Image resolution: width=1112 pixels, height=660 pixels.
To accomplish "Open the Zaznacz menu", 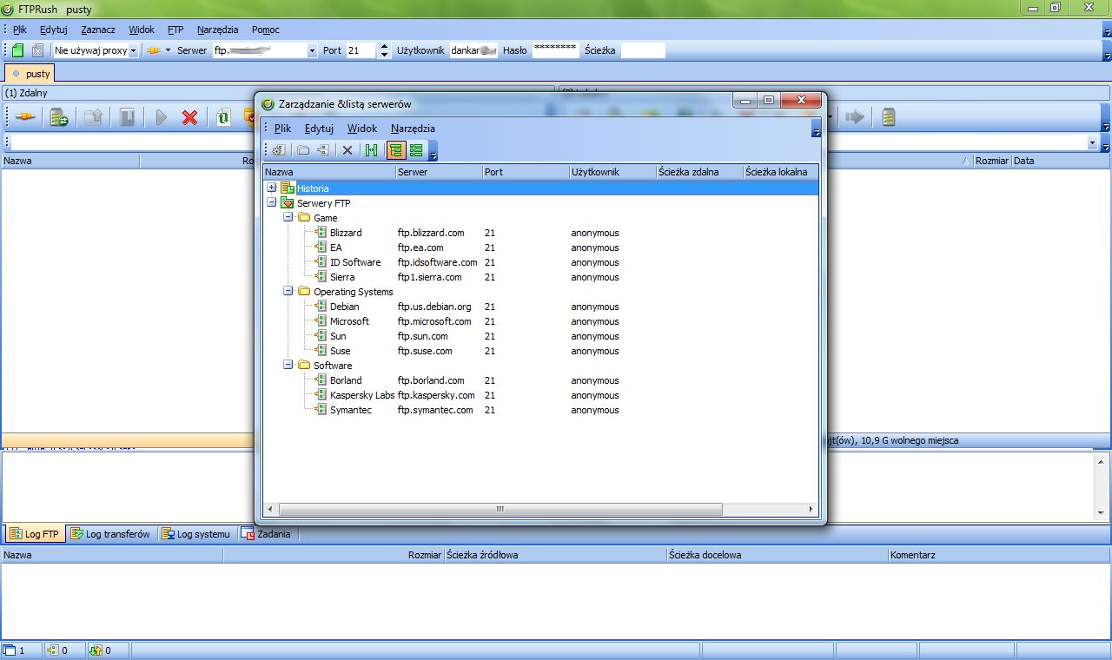I will (x=98, y=30).
